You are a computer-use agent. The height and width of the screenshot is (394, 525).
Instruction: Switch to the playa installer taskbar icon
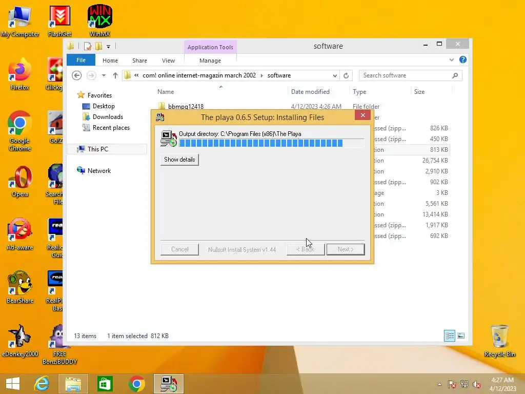point(168,384)
